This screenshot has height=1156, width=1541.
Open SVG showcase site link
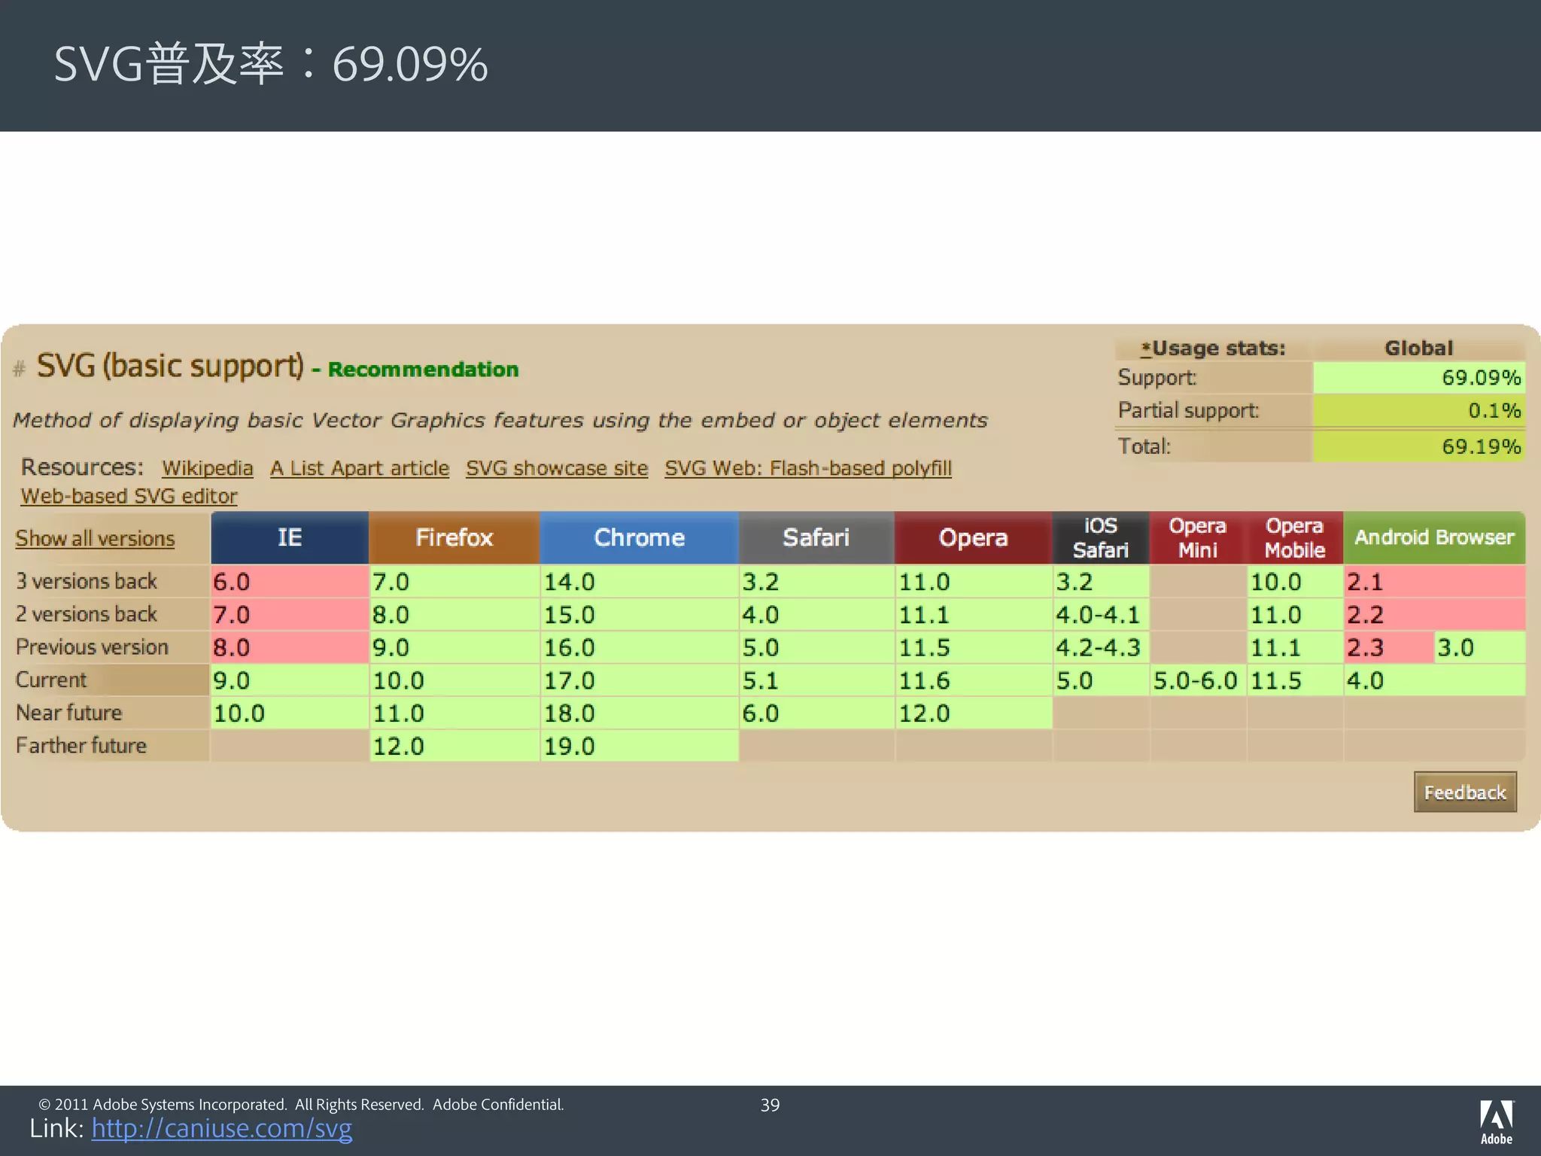(557, 468)
